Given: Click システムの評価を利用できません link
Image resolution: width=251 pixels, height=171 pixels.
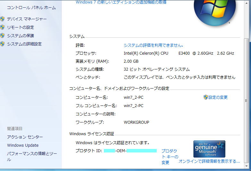Looking at the screenshot, I should 154,45.
